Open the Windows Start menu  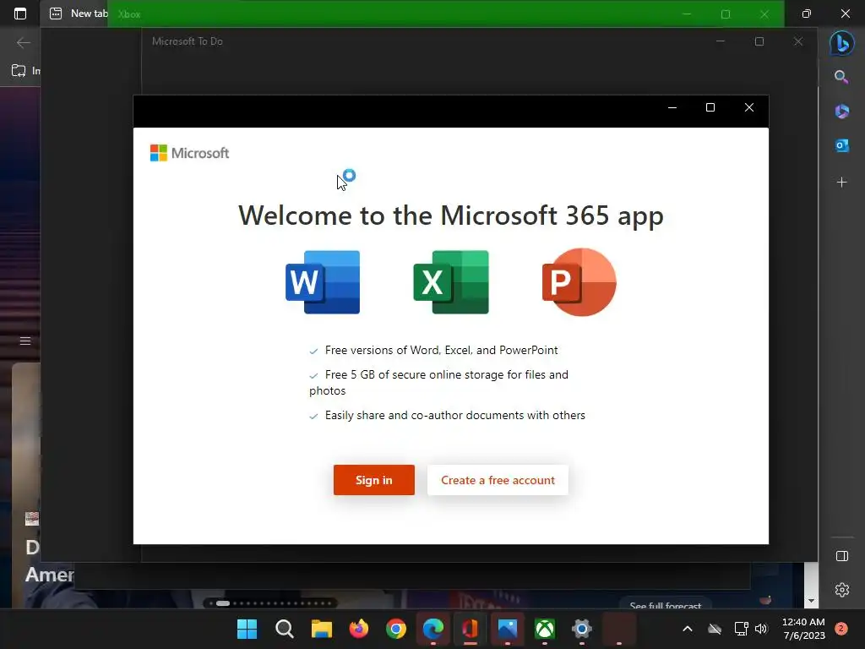pyautogui.click(x=247, y=629)
